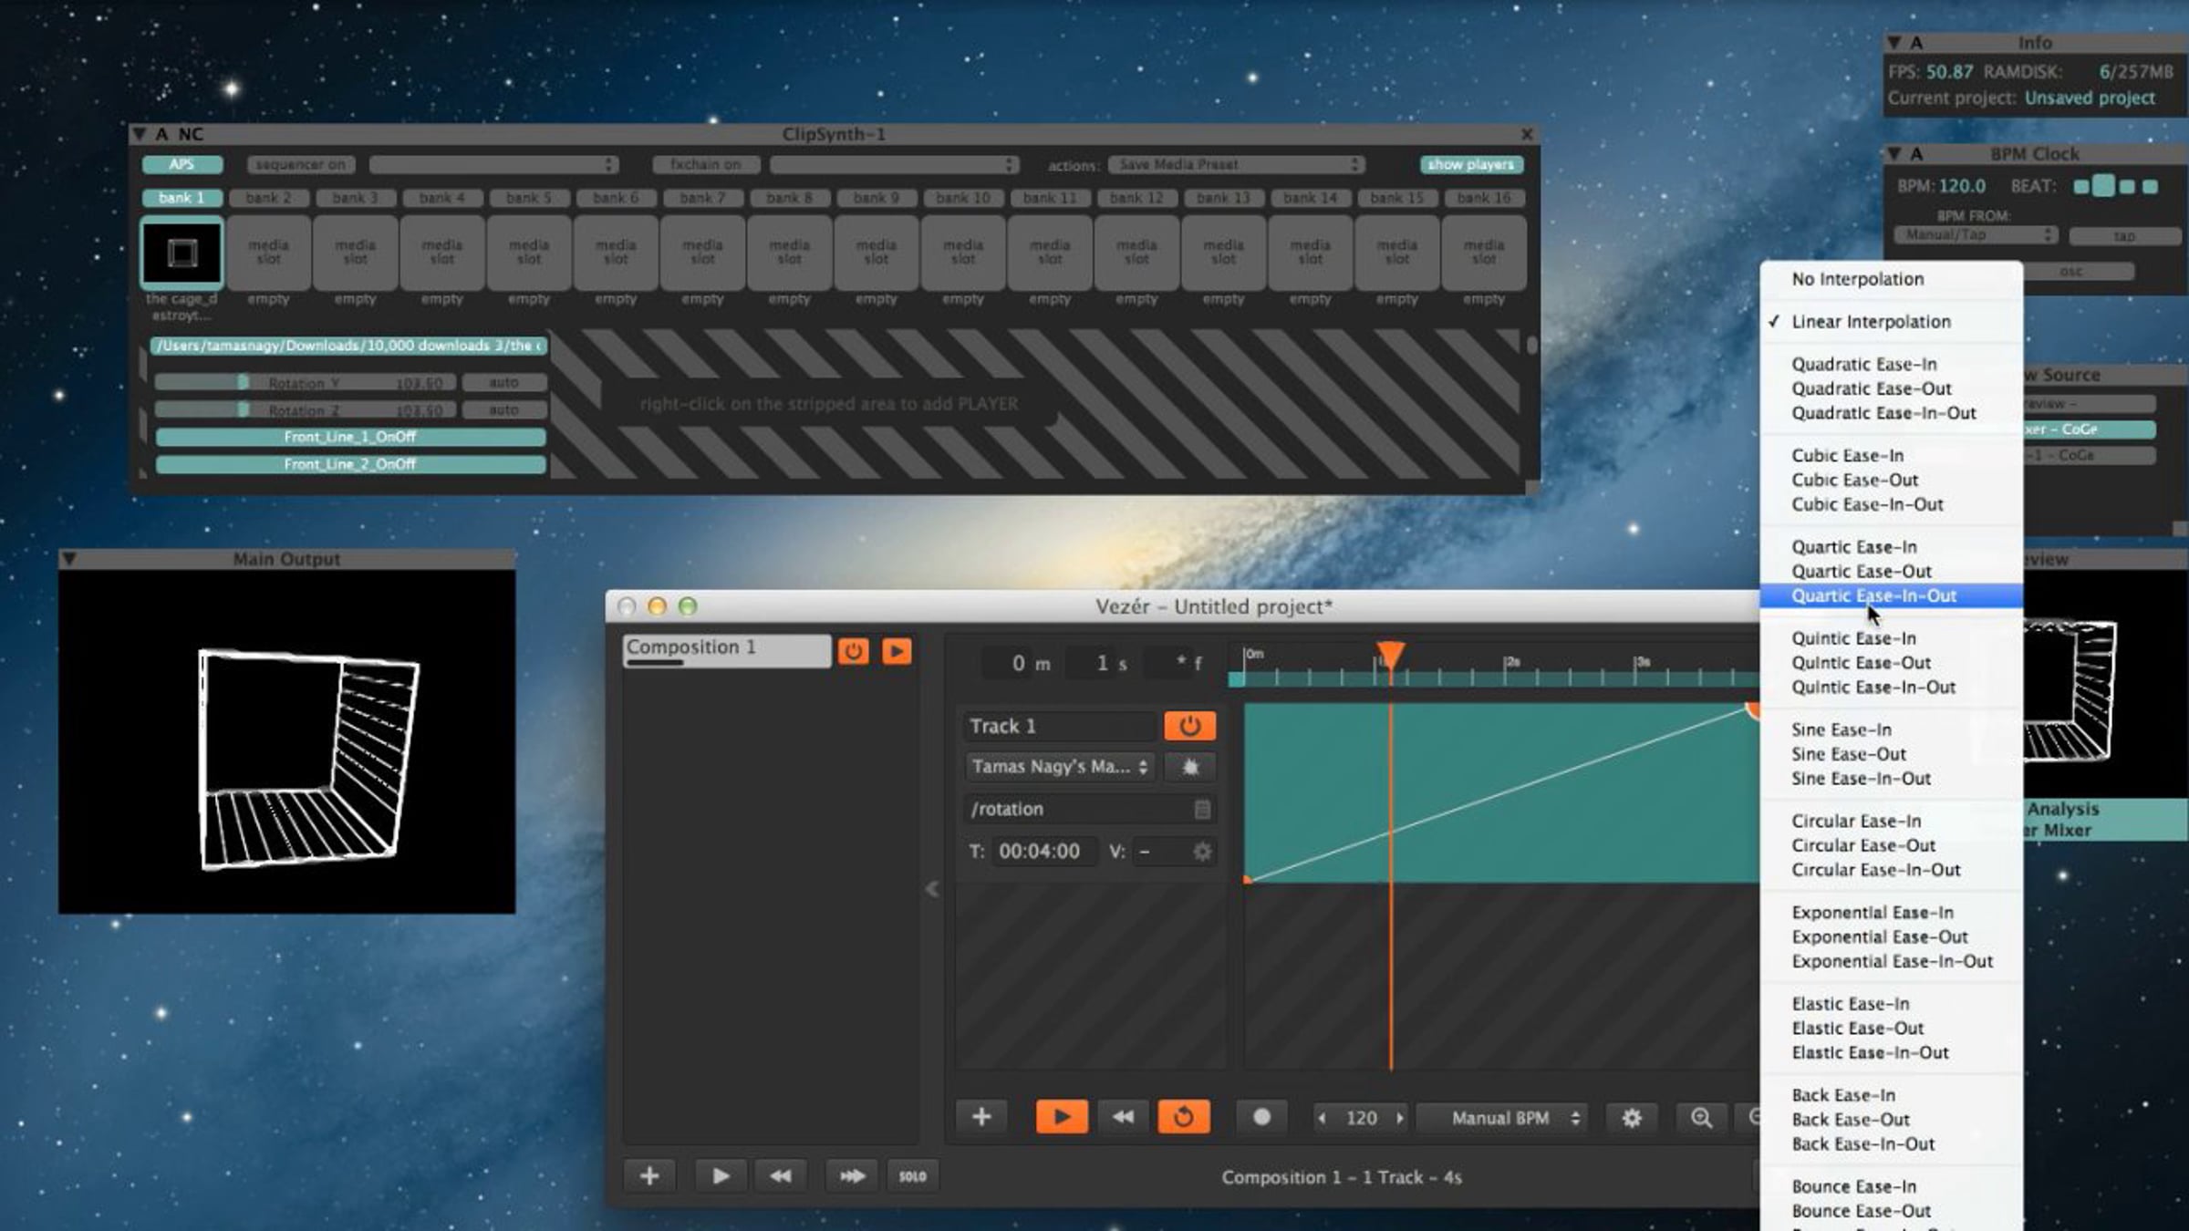
Task: Toggle the orange loop button
Action: click(1183, 1117)
